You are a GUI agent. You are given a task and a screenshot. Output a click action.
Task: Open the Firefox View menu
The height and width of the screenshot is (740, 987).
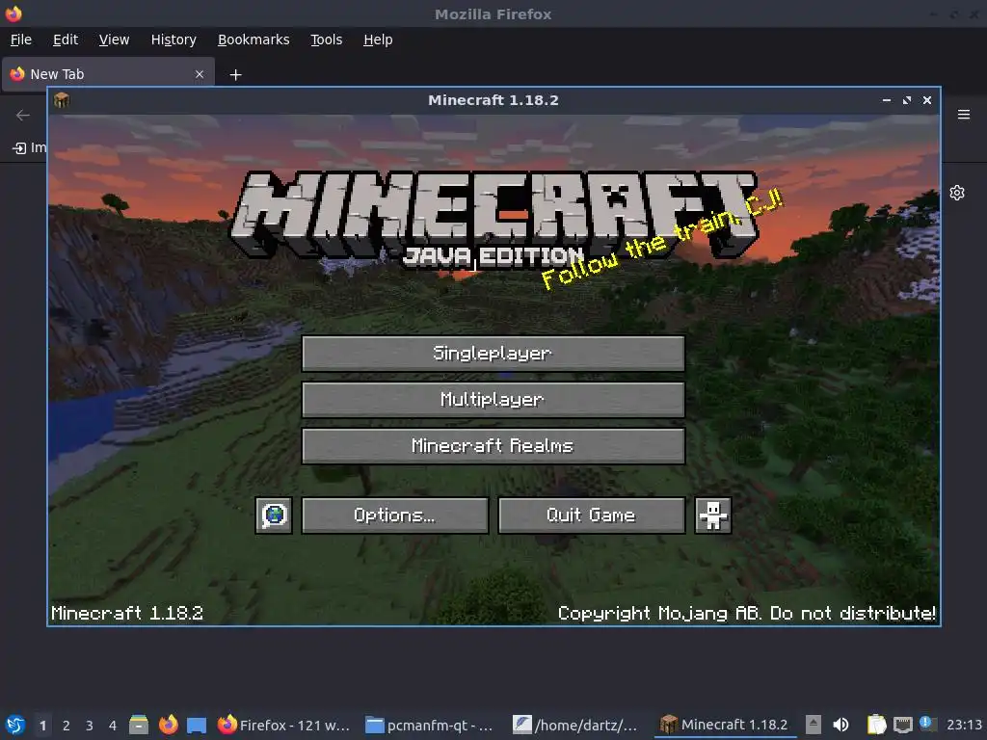[x=114, y=40]
